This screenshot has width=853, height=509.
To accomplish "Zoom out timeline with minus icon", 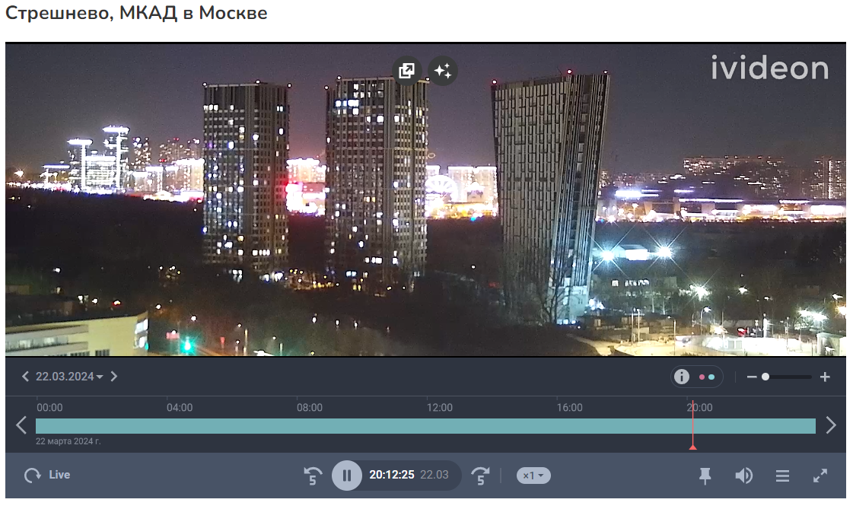I will click(752, 377).
